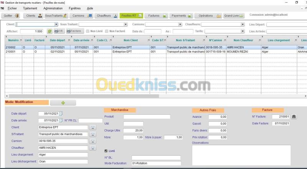This screenshot has height=169, width=307.
Task: Click the scroll-left arrow of table scrollbar
Action: coord(7,96)
